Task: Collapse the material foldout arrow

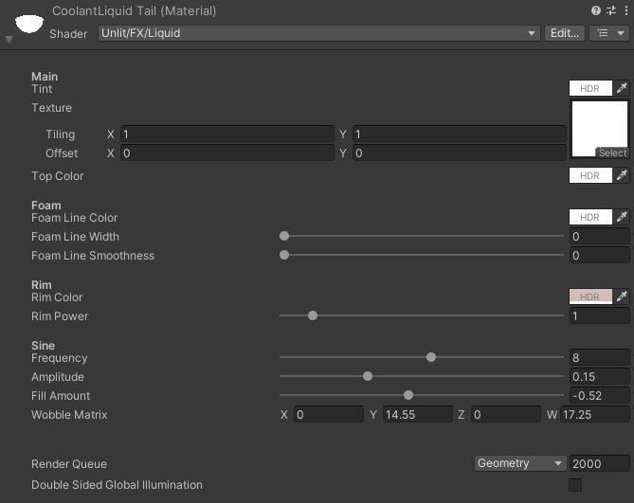Action: [9, 39]
